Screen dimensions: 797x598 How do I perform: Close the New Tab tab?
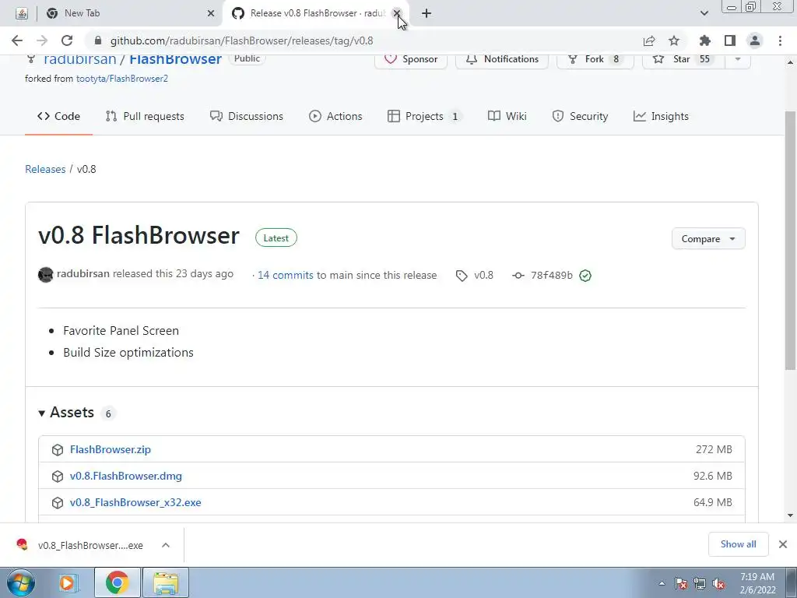click(211, 13)
